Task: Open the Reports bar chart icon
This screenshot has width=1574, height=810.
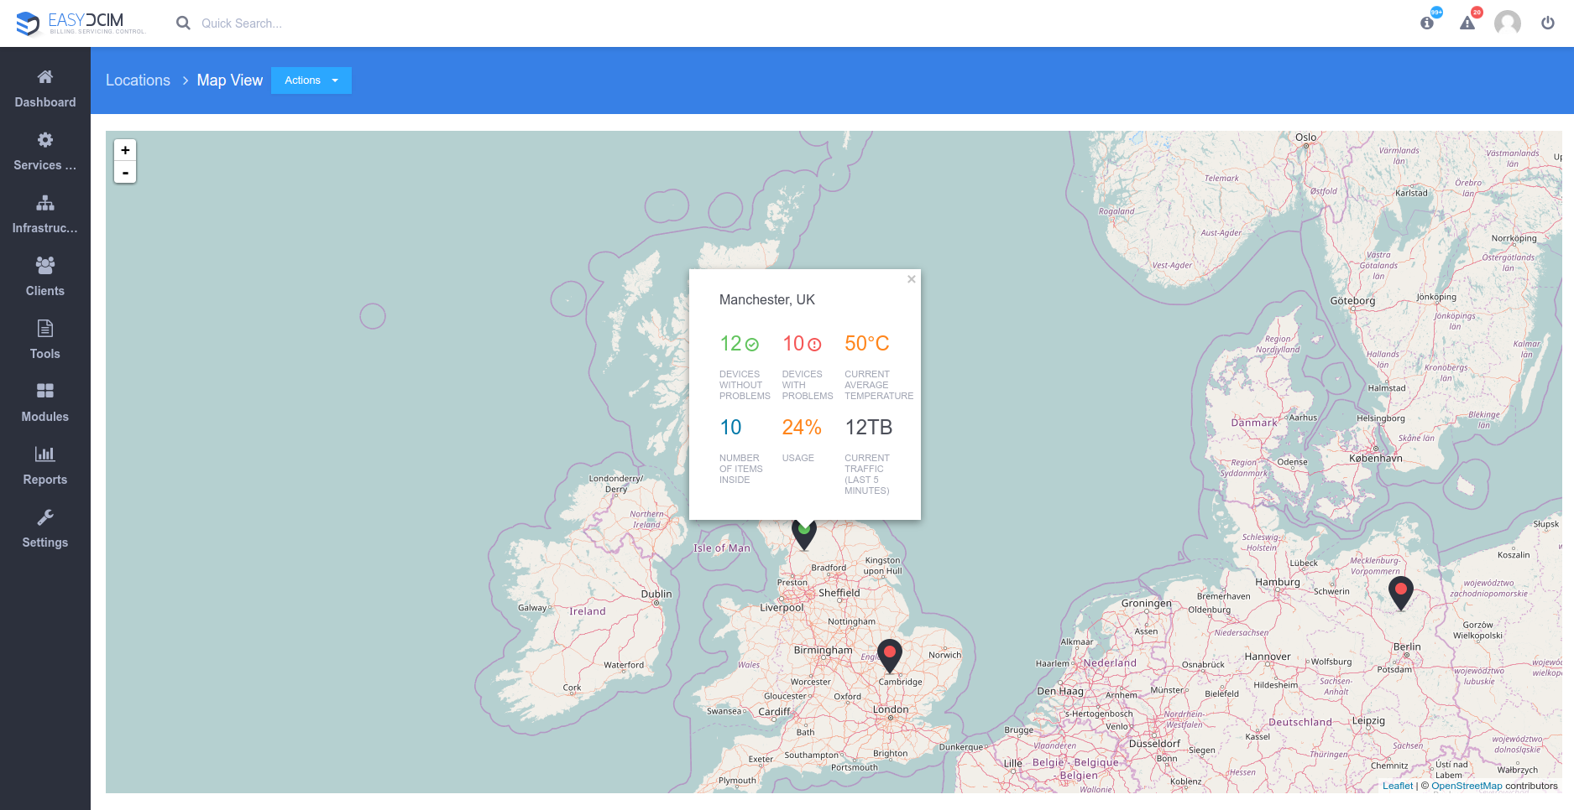Action: (x=45, y=454)
